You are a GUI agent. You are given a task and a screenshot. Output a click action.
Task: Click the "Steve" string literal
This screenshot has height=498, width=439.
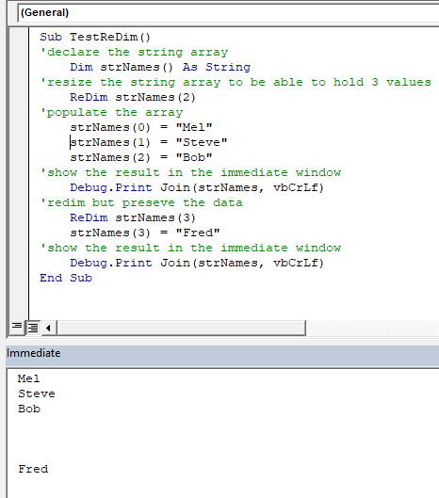[202, 142]
